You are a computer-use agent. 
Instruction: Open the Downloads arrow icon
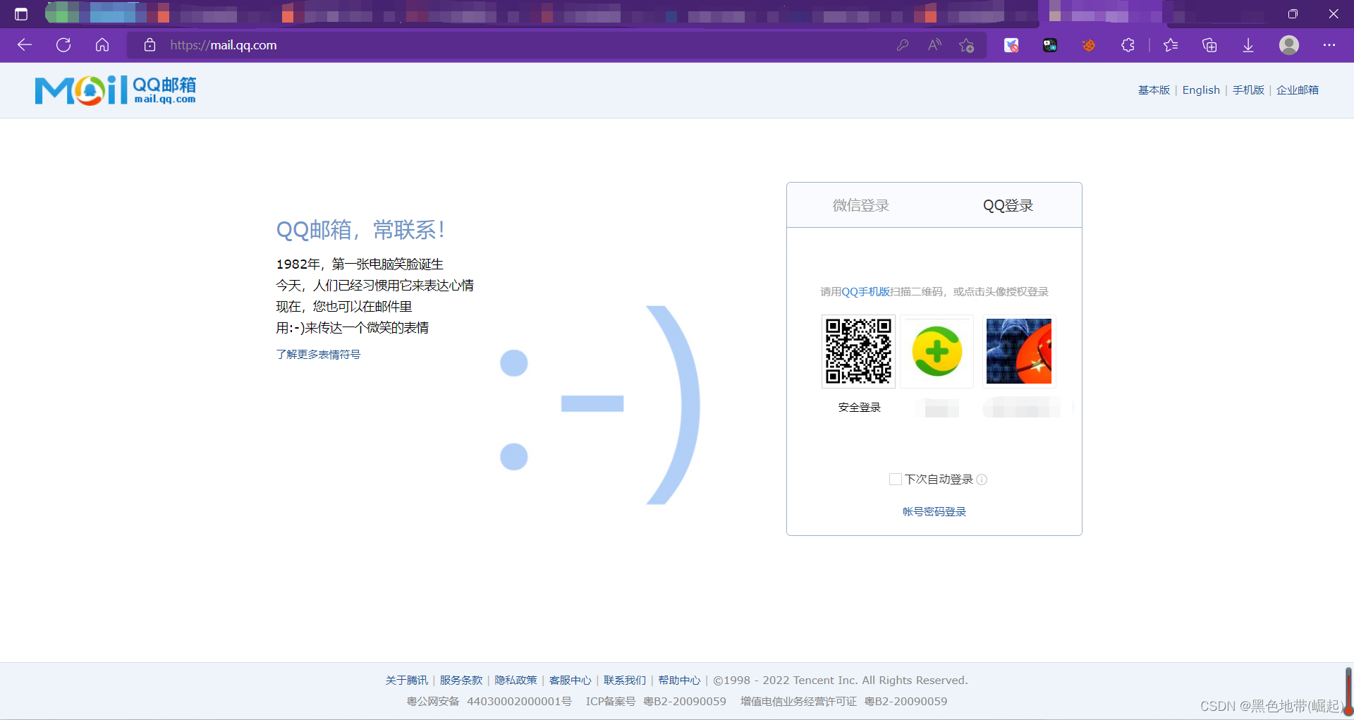tap(1248, 45)
